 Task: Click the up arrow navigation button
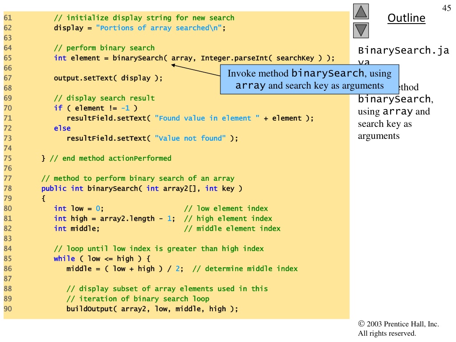click(361, 11)
